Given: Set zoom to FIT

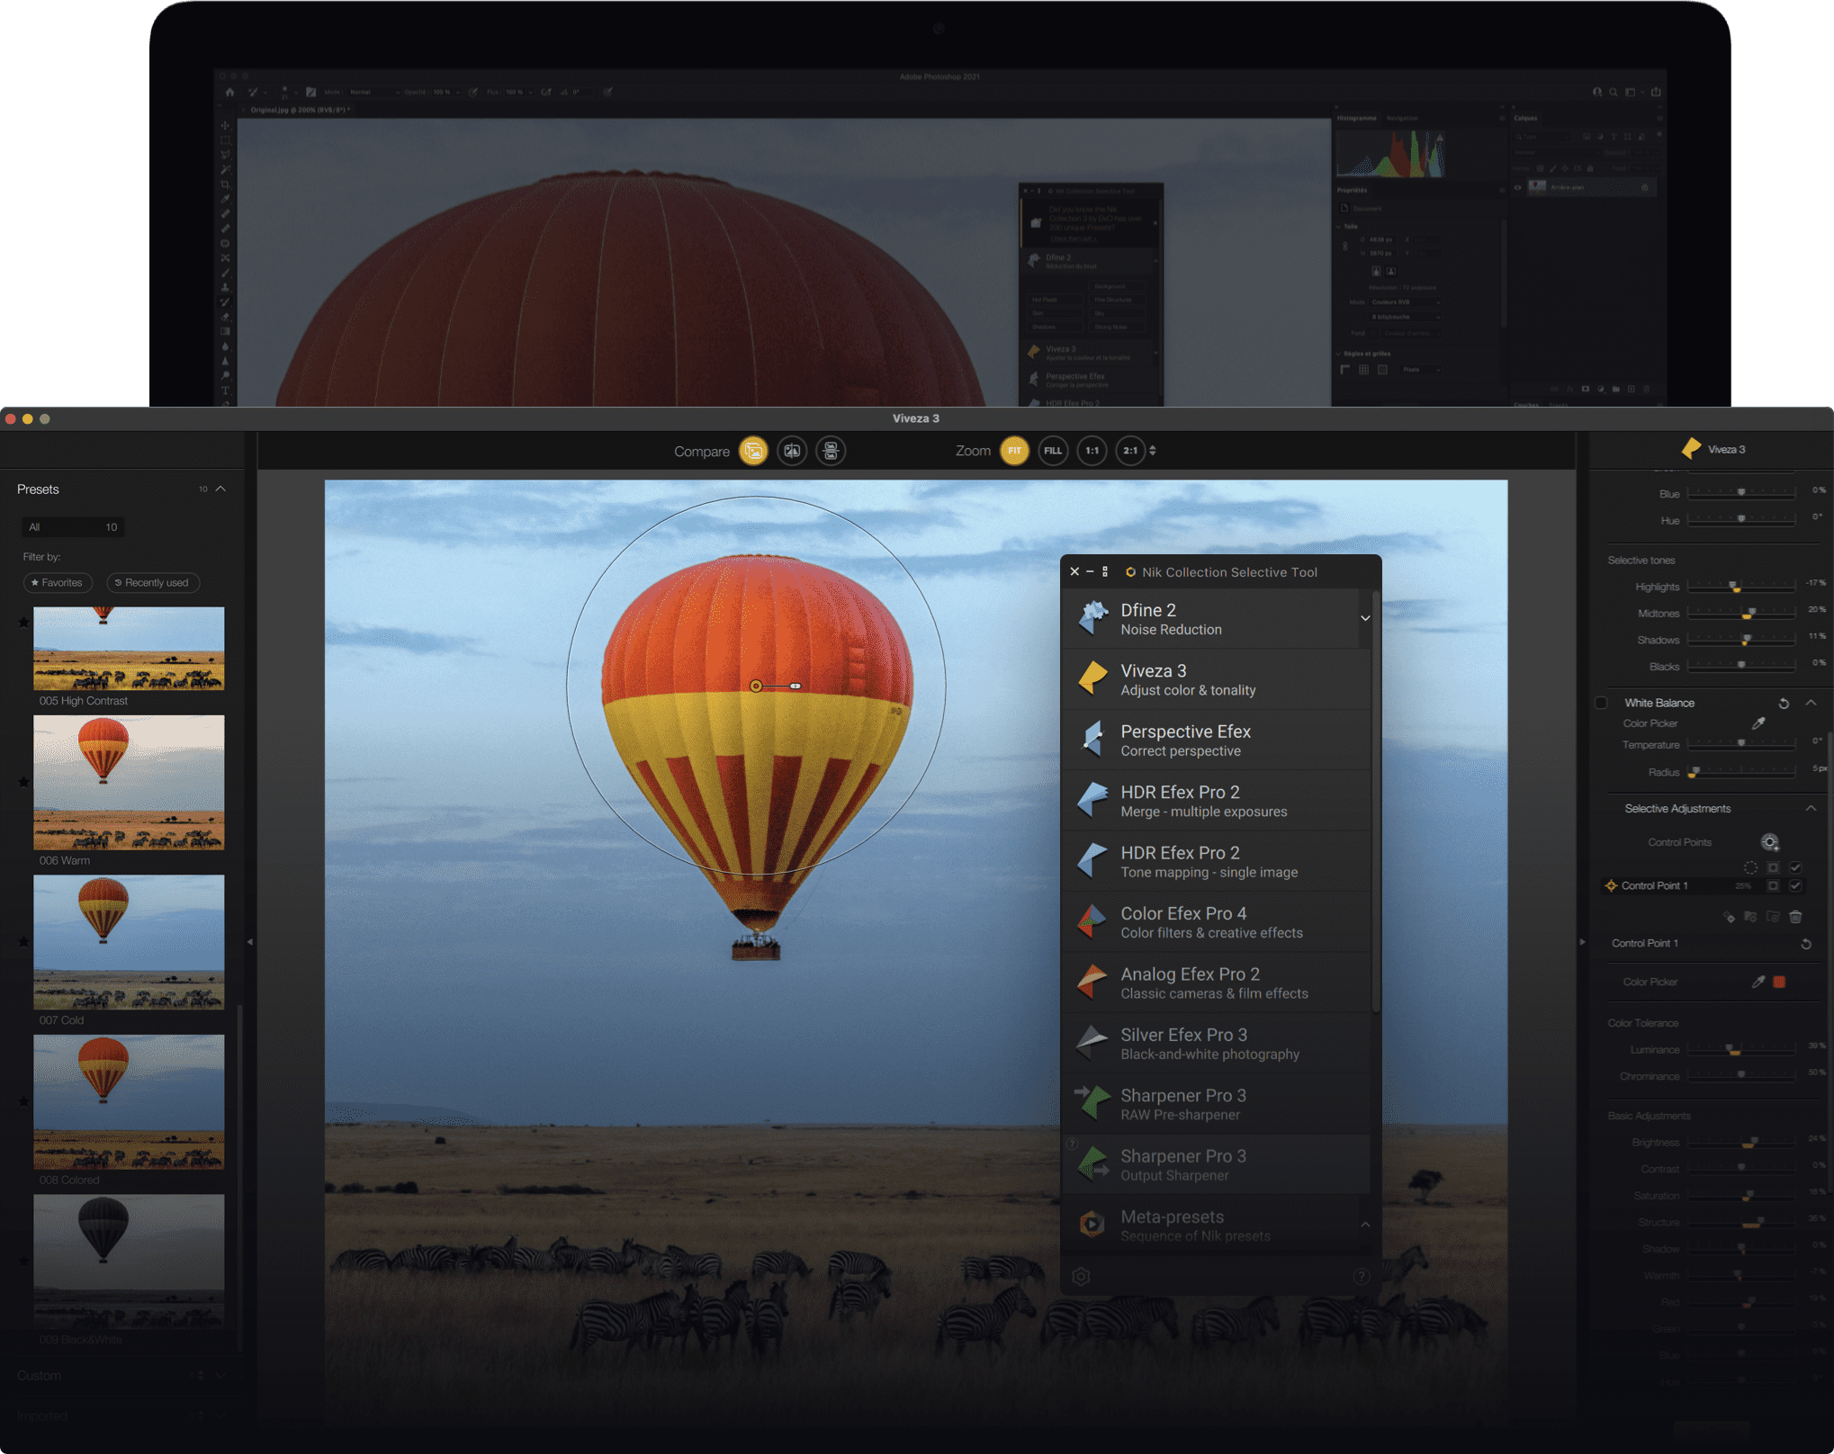Looking at the screenshot, I should pos(1014,451).
